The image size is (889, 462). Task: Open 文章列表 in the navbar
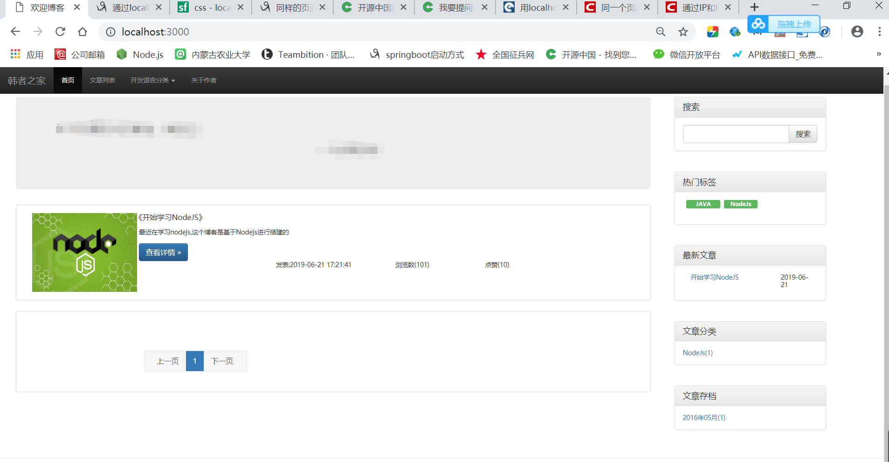coord(103,80)
